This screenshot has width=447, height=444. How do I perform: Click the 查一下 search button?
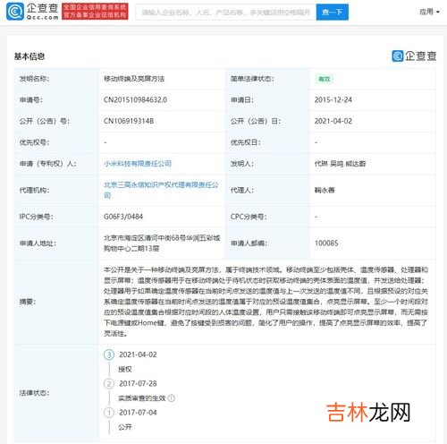333,13
